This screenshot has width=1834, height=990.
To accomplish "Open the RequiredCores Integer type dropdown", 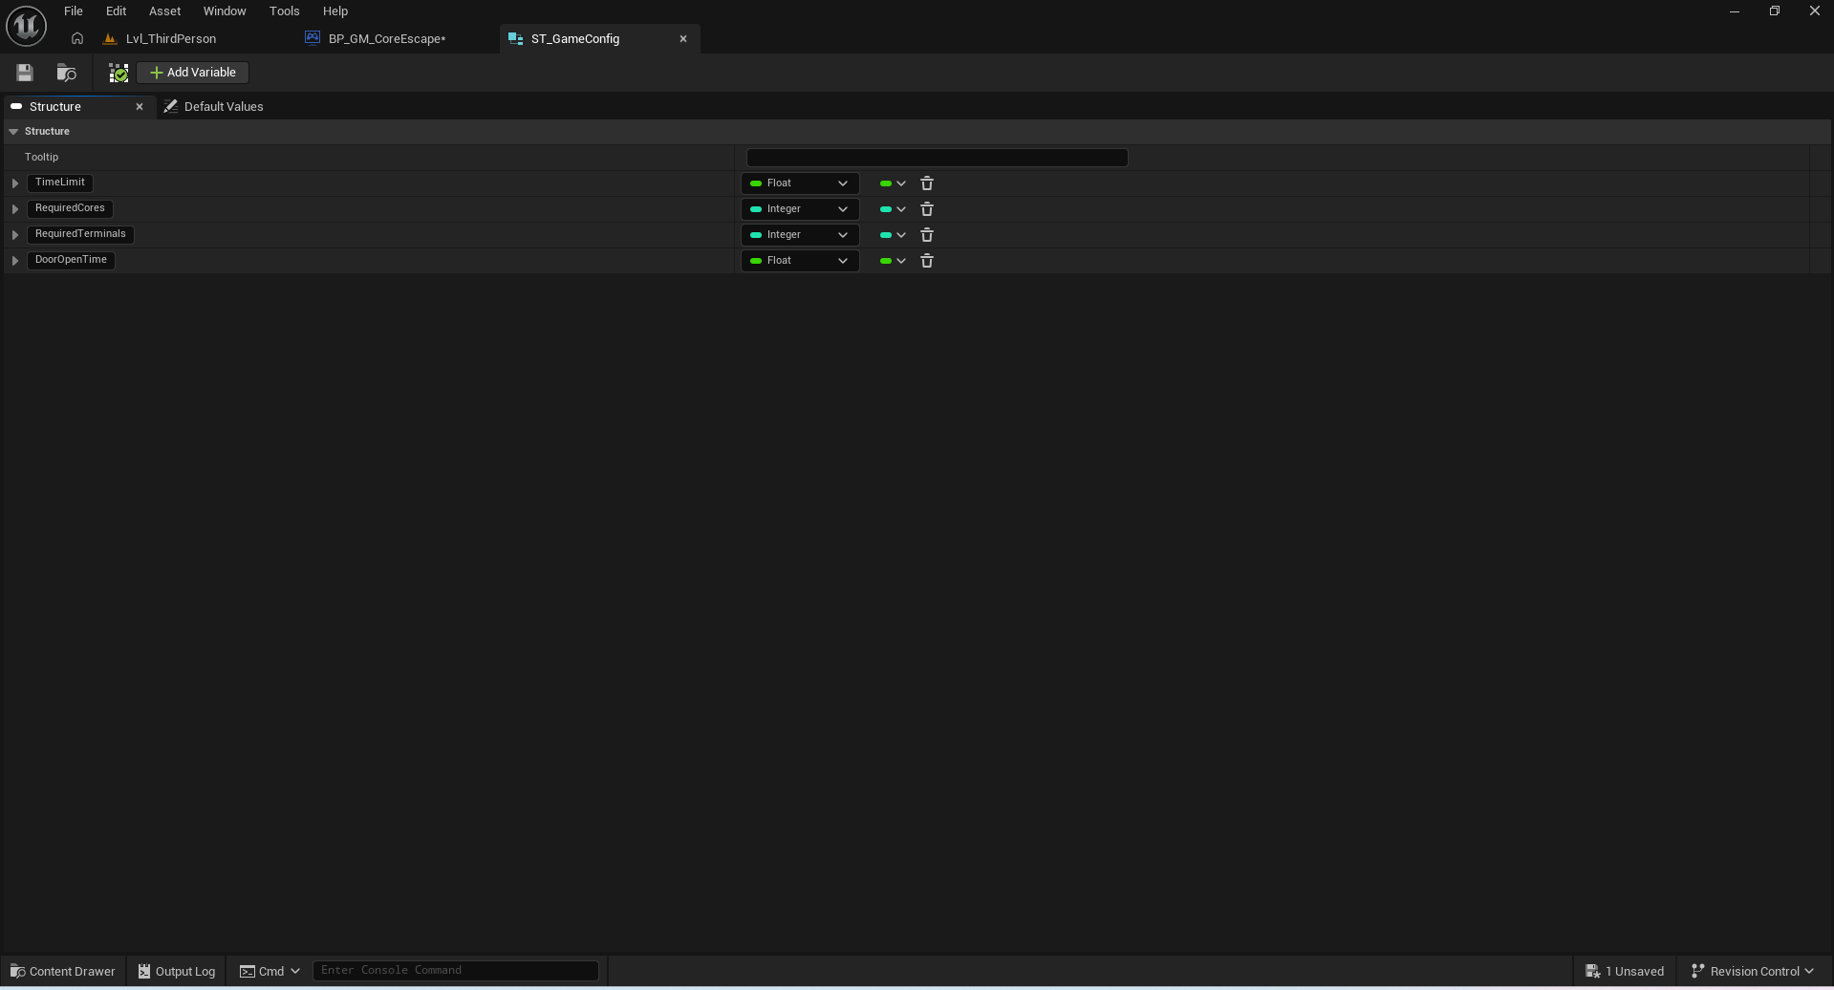I will pyautogui.click(x=800, y=209).
